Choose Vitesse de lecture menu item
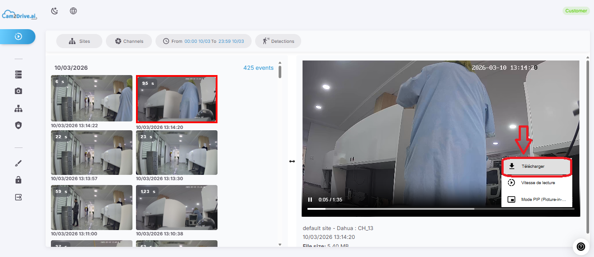The image size is (594, 257). pyautogui.click(x=537, y=182)
